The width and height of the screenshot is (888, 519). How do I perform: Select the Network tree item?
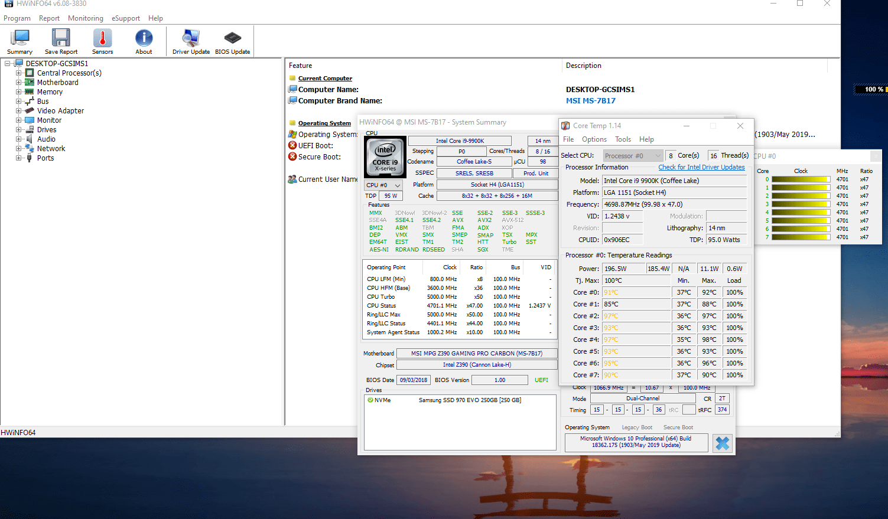click(x=51, y=149)
